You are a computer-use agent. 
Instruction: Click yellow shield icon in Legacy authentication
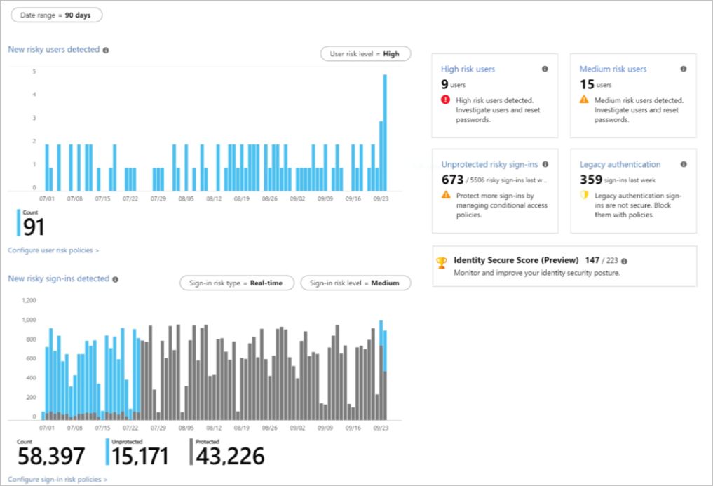pyautogui.click(x=584, y=196)
